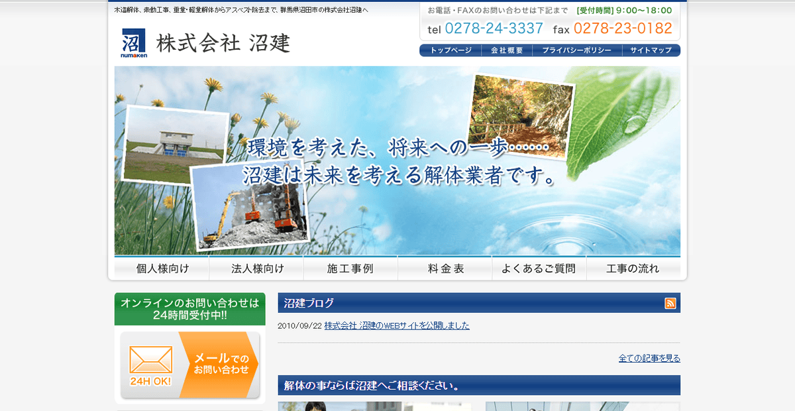Viewport: 795px width, 411px height.
Task: View the 料金表 page
Action: [445, 268]
